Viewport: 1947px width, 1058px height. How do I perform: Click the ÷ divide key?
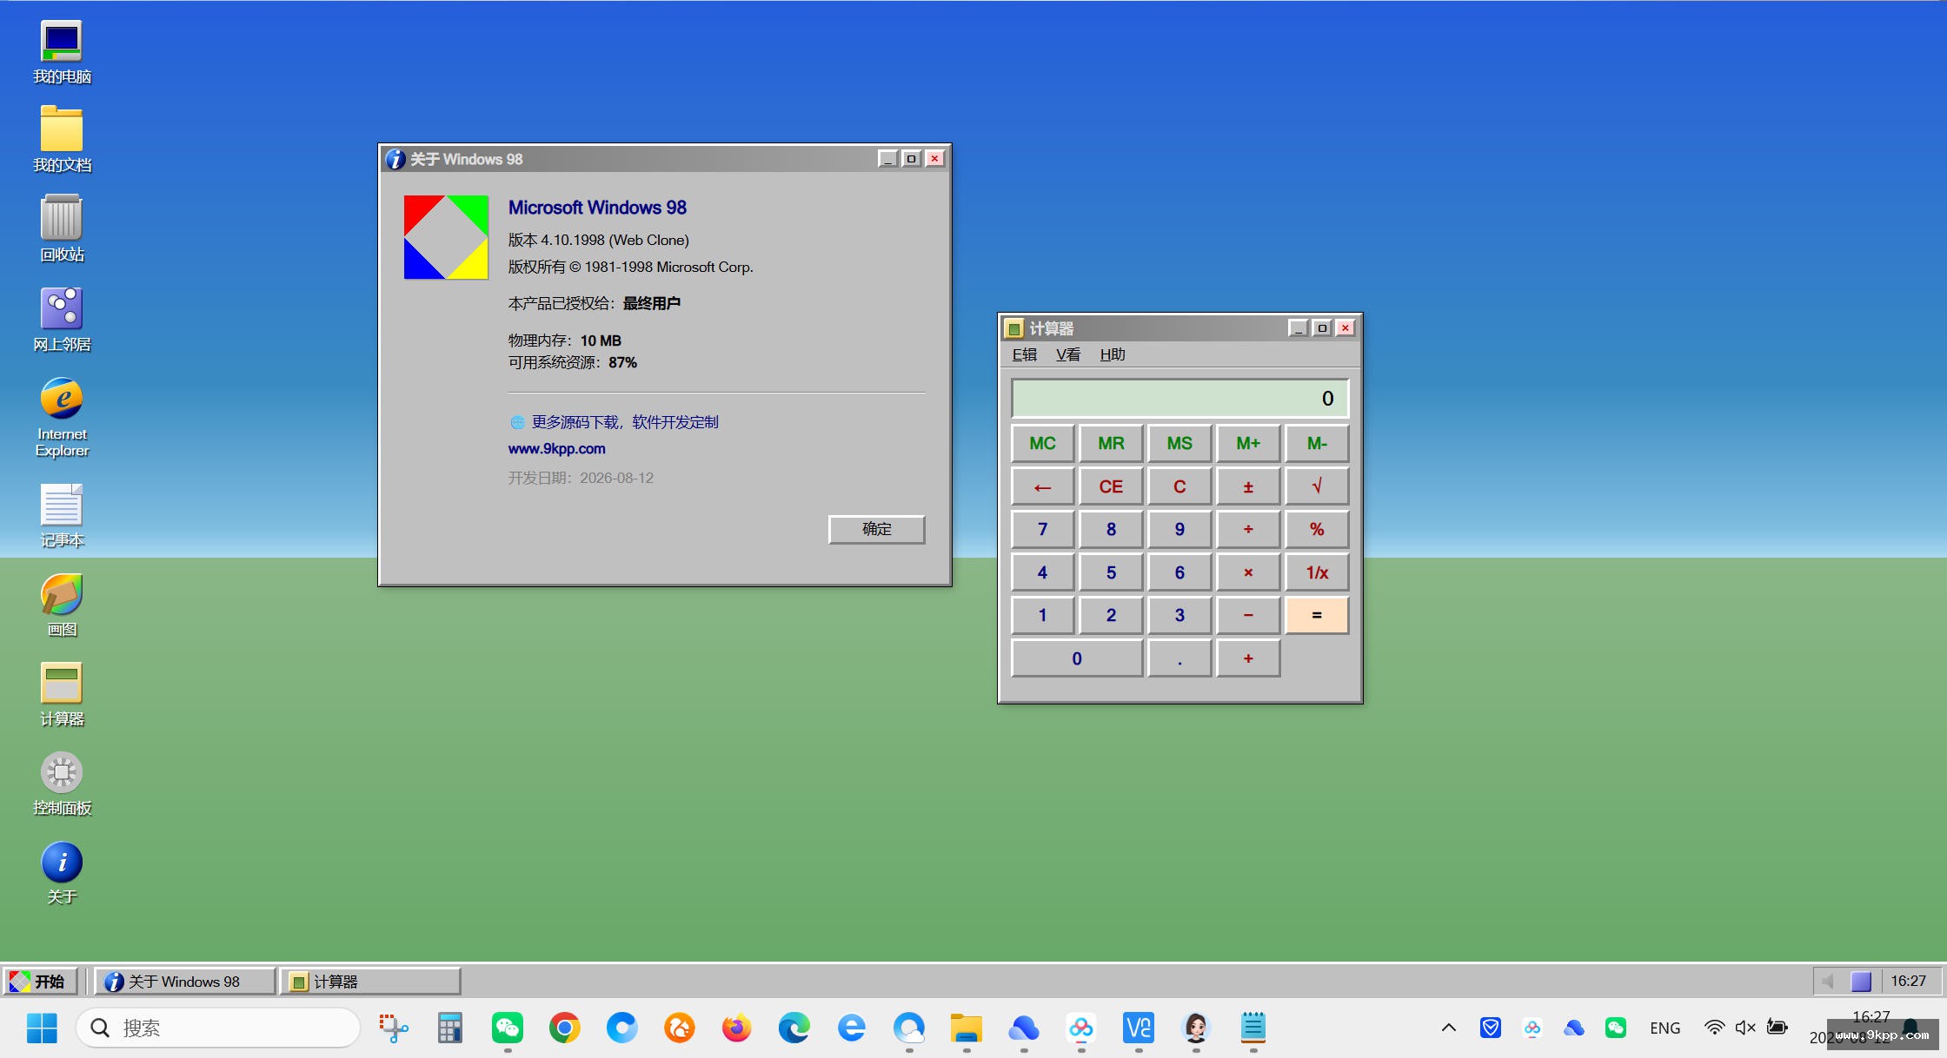1248,530
